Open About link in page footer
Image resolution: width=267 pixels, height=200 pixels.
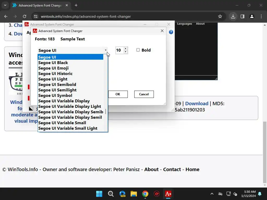[x=151, y=169]
